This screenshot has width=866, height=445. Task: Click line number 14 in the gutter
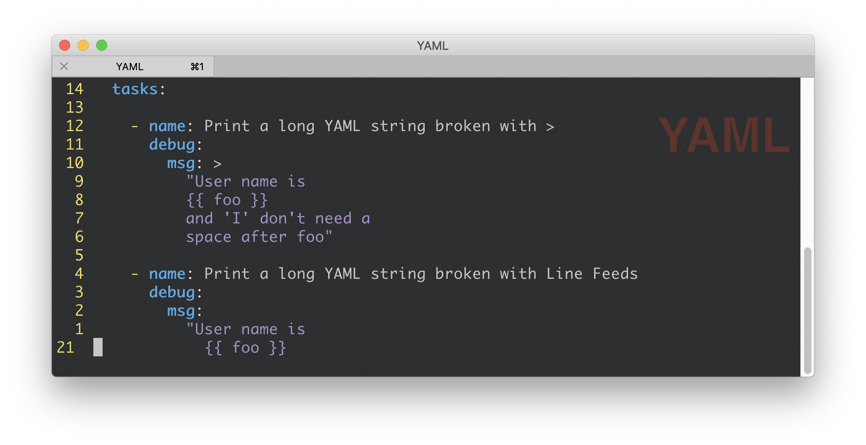pyautogui.click(x=74, y=89)
